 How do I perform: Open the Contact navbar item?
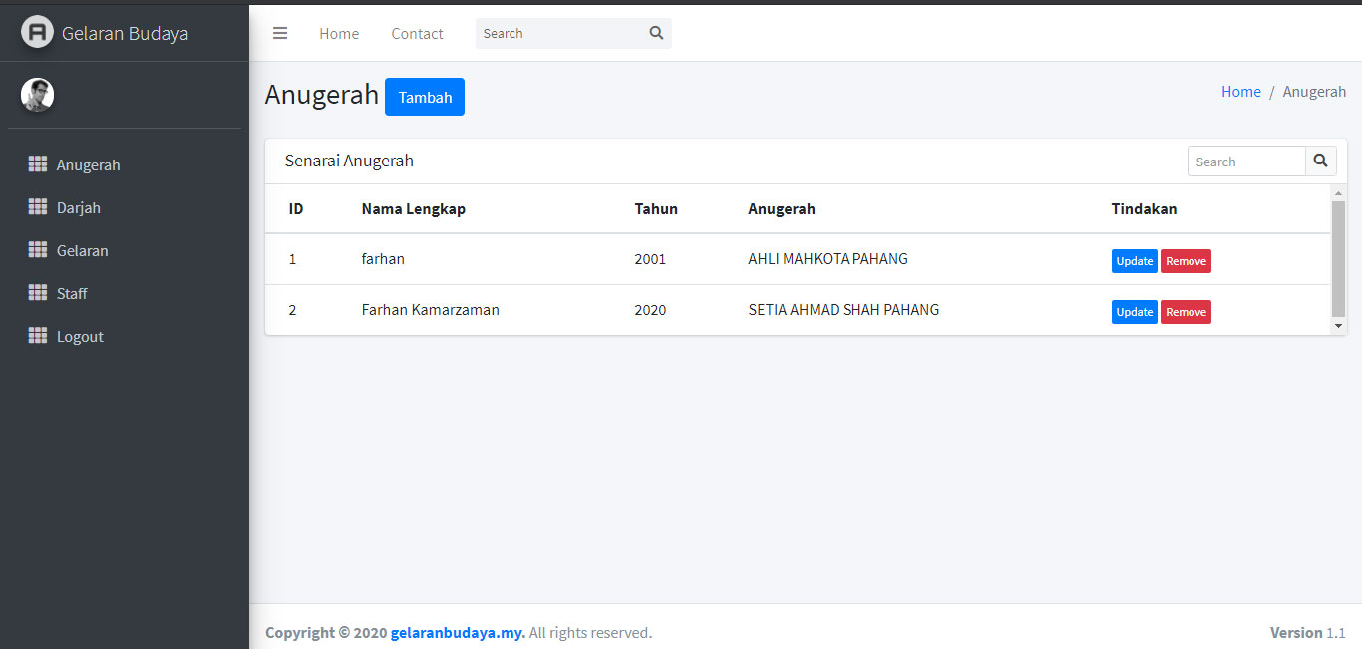coord(417,33)
